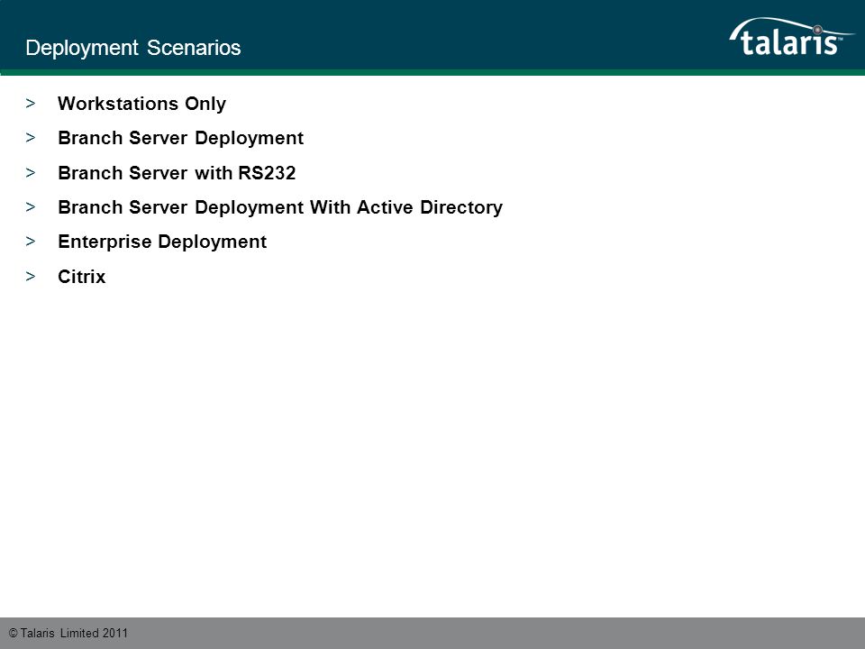The image size is (865, 649).
Task: Select the 'Deployment Scenarios' slide title
Action: [x=133, y=48]
